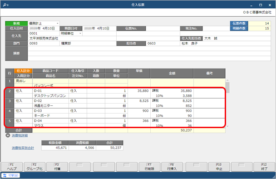This screenshot has height=179, width=276.
Task: Click the 新規 green status label
Action: pos(16,24)
